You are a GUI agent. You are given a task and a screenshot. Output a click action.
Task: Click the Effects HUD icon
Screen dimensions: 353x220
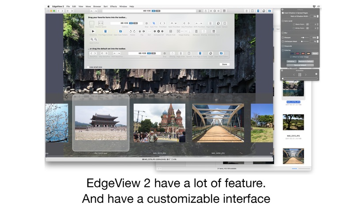point(170,32)
